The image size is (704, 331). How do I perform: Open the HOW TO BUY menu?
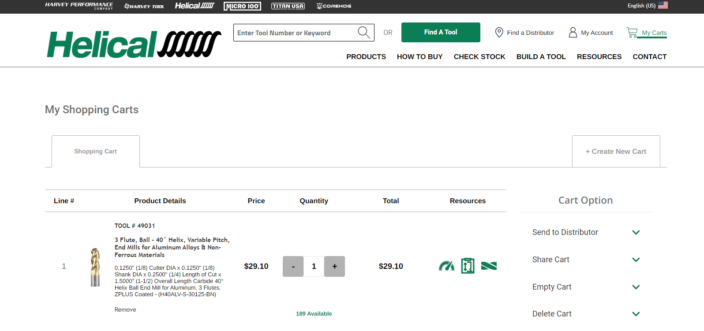coord(419,56)
